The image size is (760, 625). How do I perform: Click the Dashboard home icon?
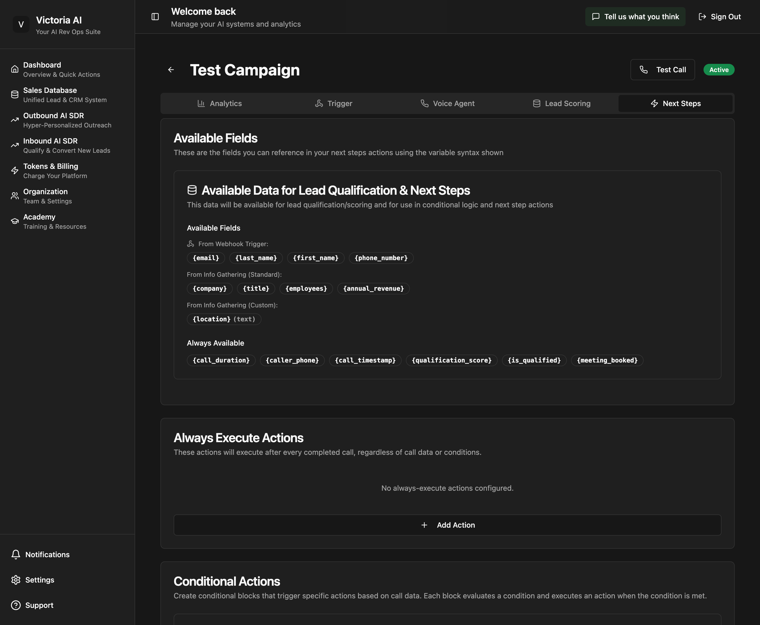(x=15, y=69)
